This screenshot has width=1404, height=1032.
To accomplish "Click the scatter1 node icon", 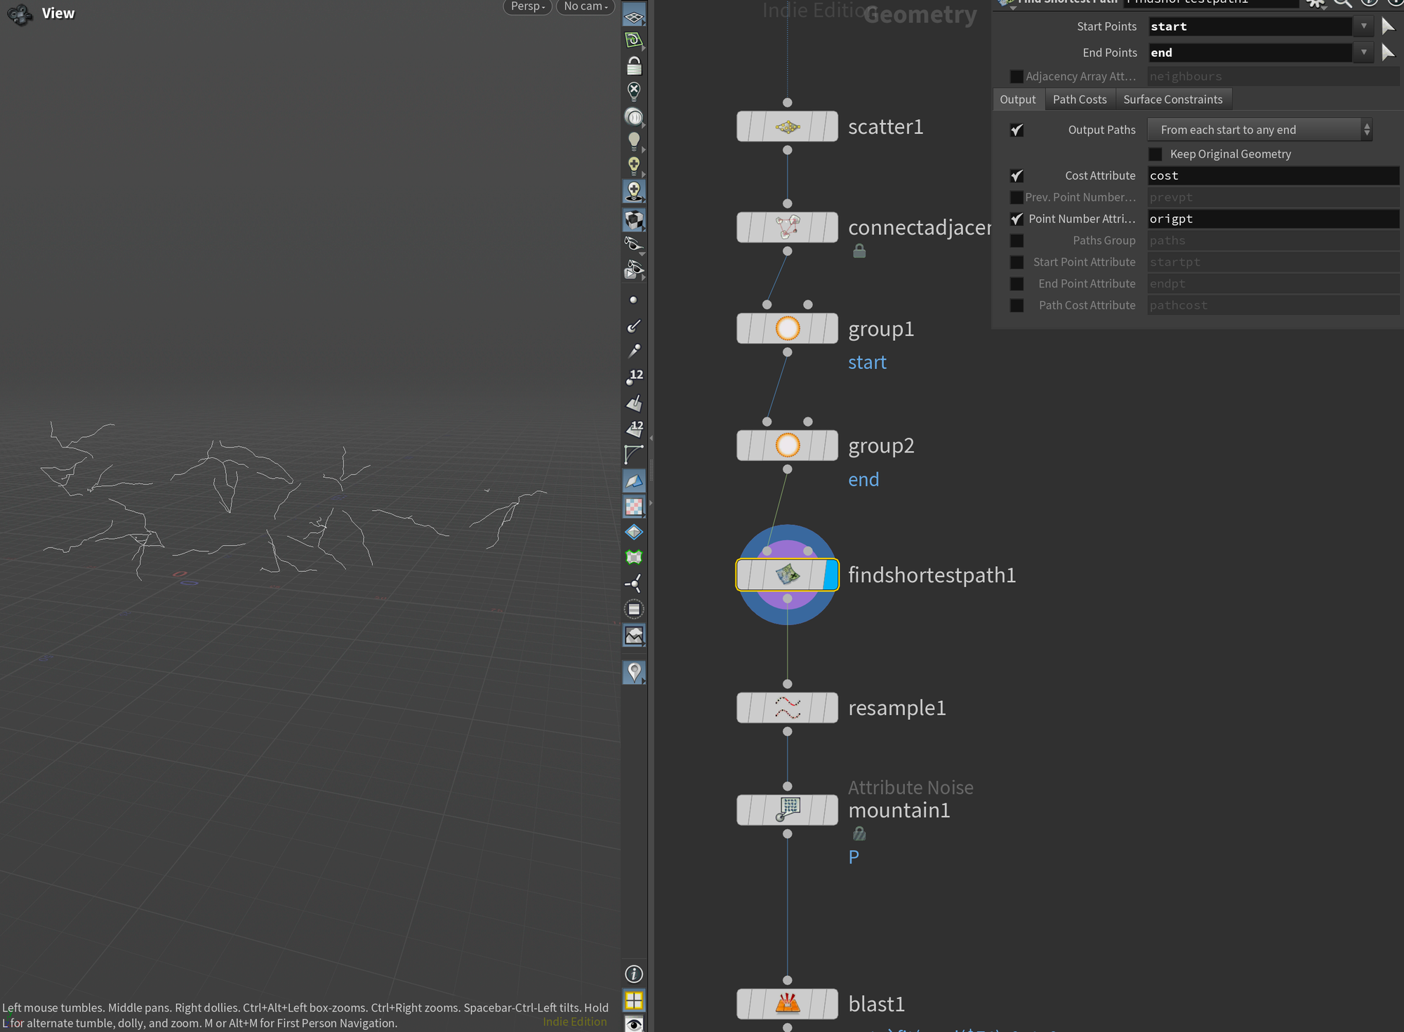I will click(x=787, y=128).
